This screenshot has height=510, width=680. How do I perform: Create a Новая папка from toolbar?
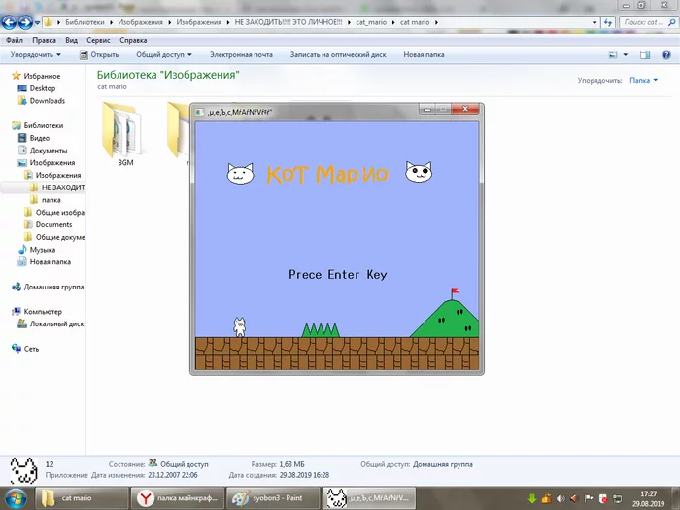pos(424,55)
